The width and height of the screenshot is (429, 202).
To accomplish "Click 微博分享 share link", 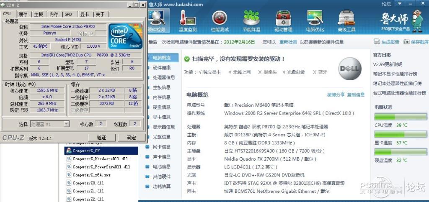I will point(336,95).
